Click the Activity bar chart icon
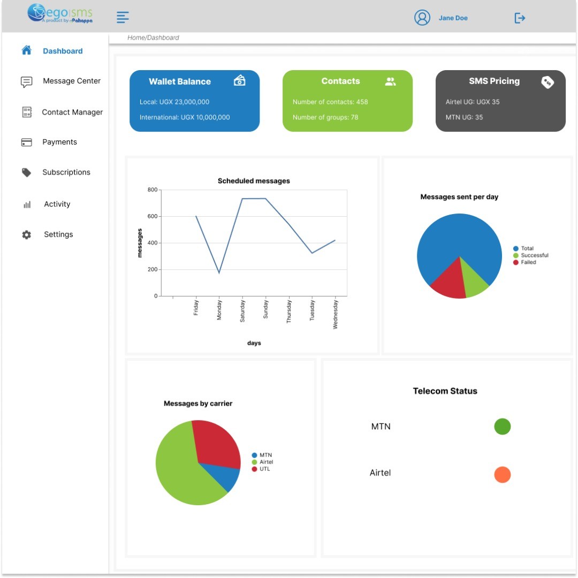Viewport: 578px width, 578px height. pyautogui.click(x=27, y=204)
